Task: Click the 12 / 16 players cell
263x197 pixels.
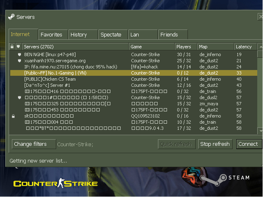Action: pyautogui.click(x=184, y=85)
